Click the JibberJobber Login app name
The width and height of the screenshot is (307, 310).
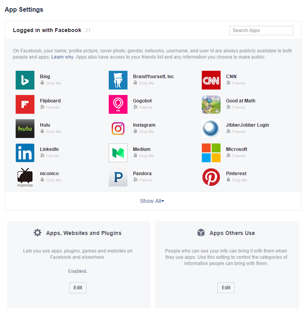[x=247, y=125]
